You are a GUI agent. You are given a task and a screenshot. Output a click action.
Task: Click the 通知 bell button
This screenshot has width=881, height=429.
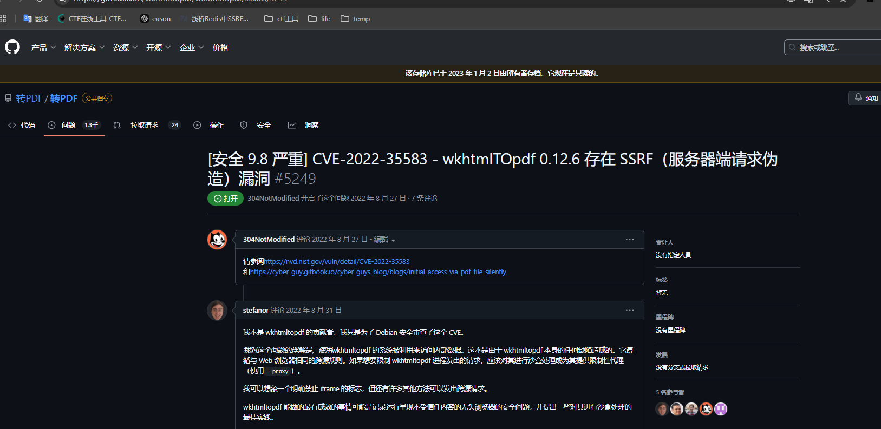866,98
